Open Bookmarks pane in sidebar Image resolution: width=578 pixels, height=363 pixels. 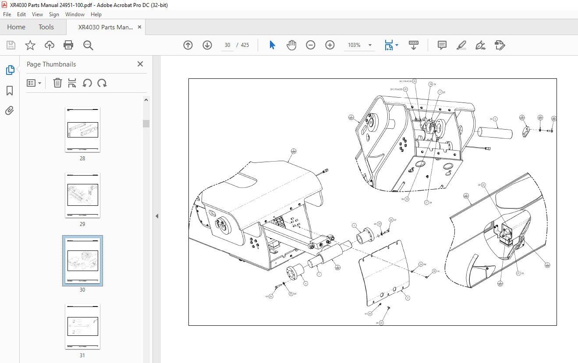pos(10,91)
